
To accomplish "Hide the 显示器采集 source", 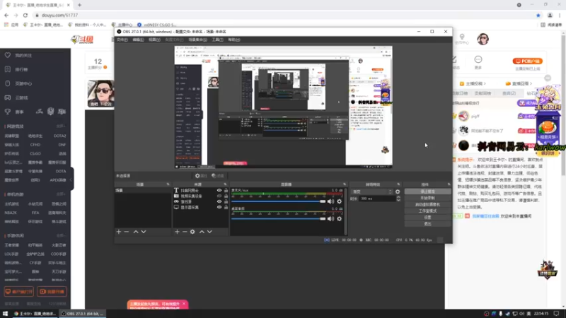I will 219,207.
